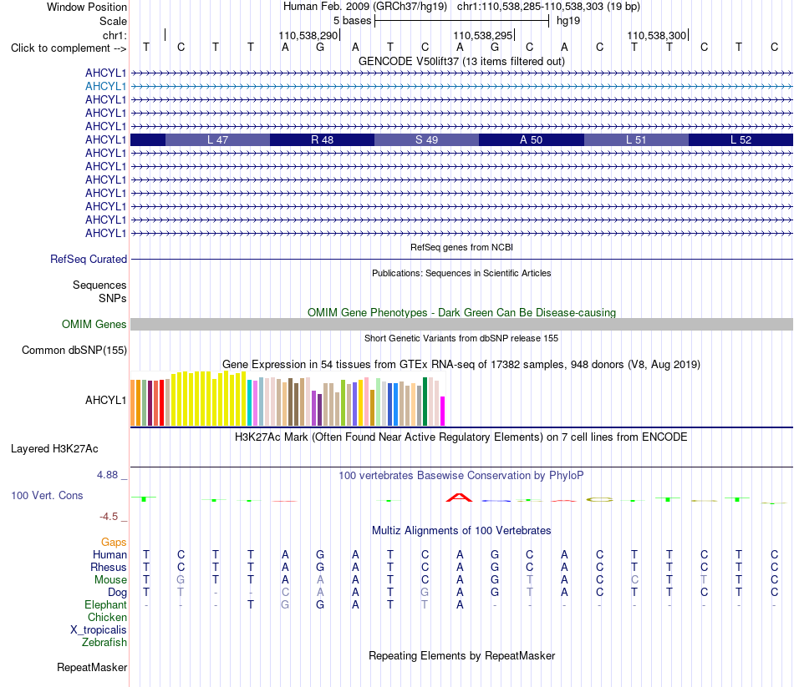Click the '5 bases' scale bar
Image resolution: width=794 pixels, height=687 pixels.
coord(461,21)
